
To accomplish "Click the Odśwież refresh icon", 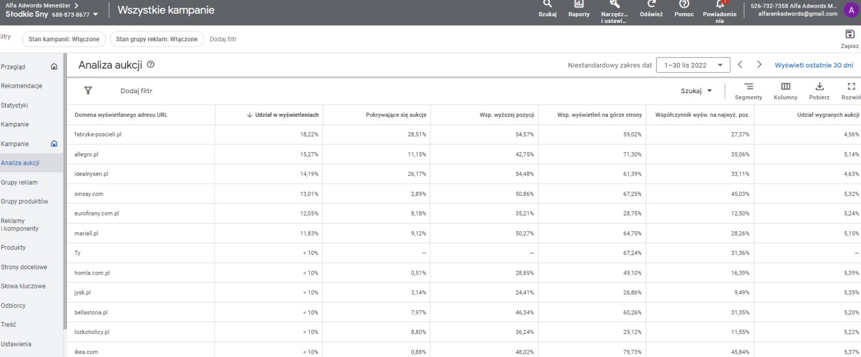I will point(651,4).
